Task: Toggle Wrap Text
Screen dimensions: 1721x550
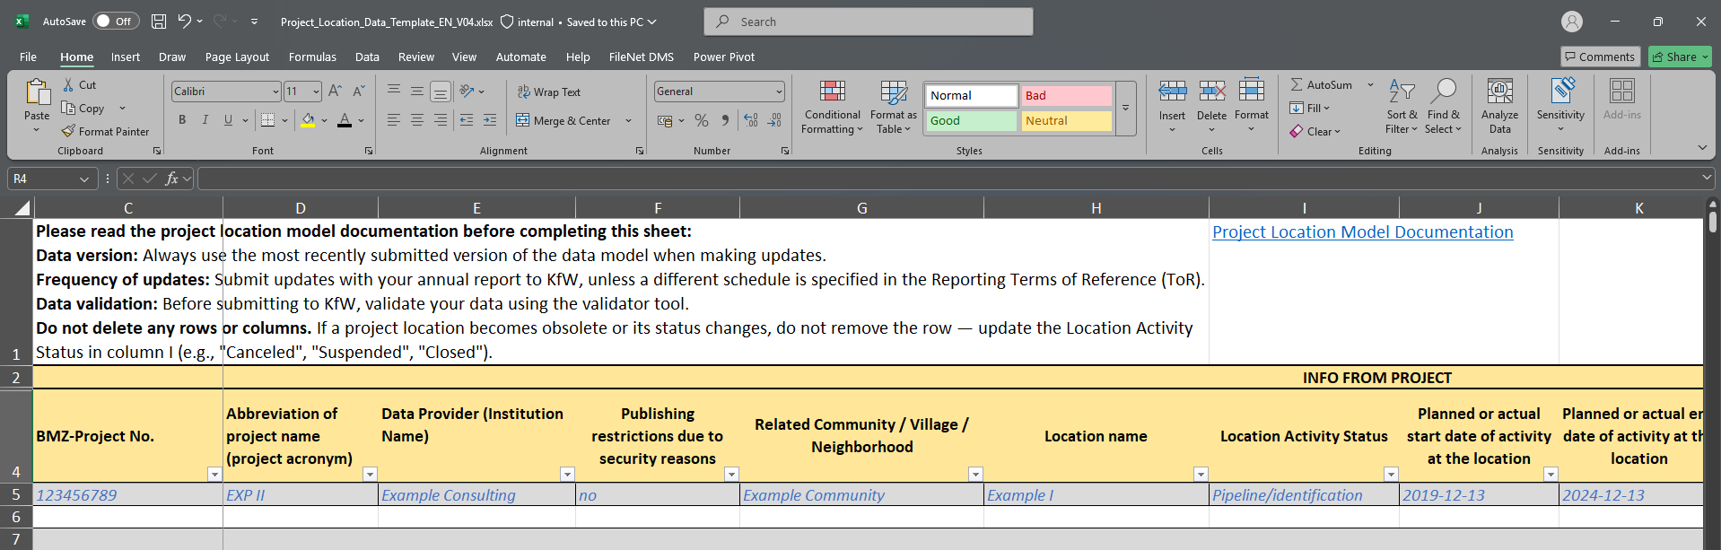Action: 549,92
